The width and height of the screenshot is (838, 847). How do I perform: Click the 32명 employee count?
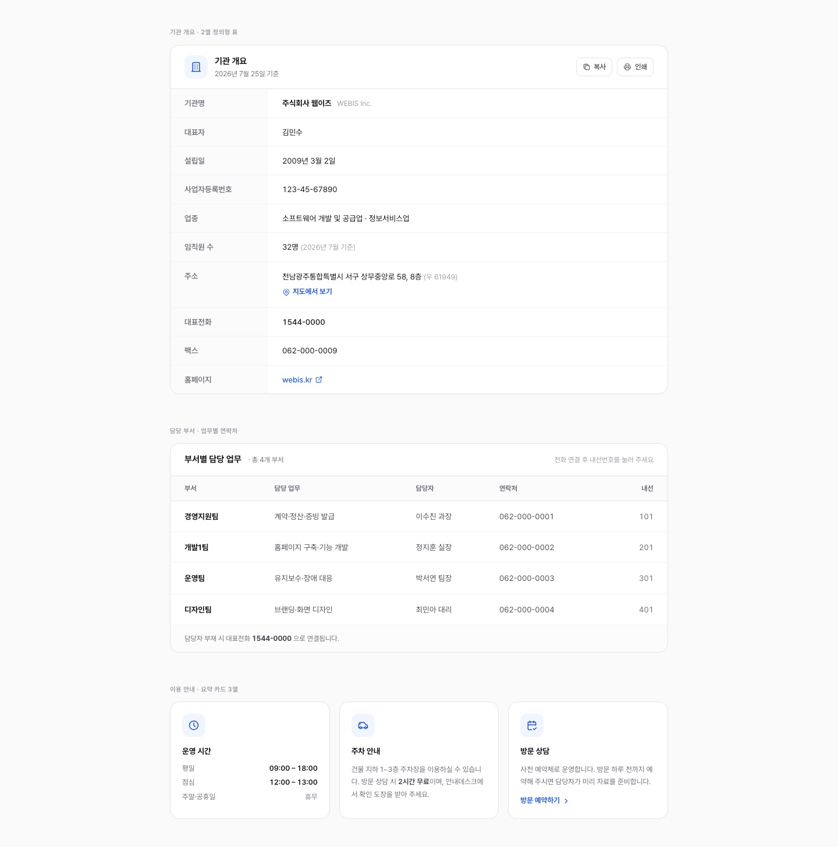pos(290,247)
